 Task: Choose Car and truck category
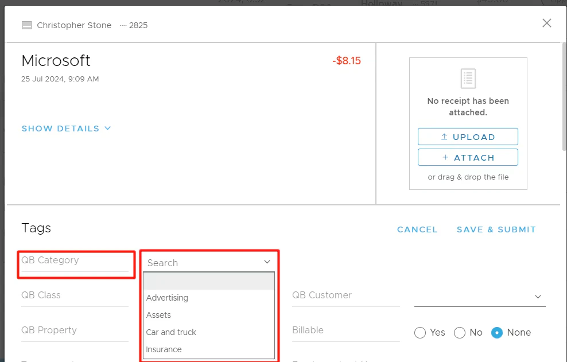209,332
